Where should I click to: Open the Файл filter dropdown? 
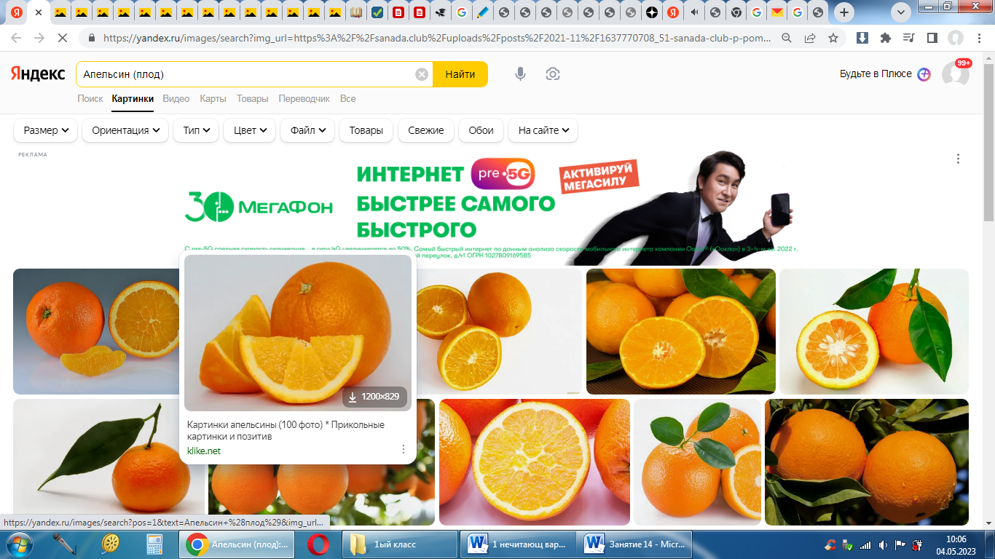[307, 130]
